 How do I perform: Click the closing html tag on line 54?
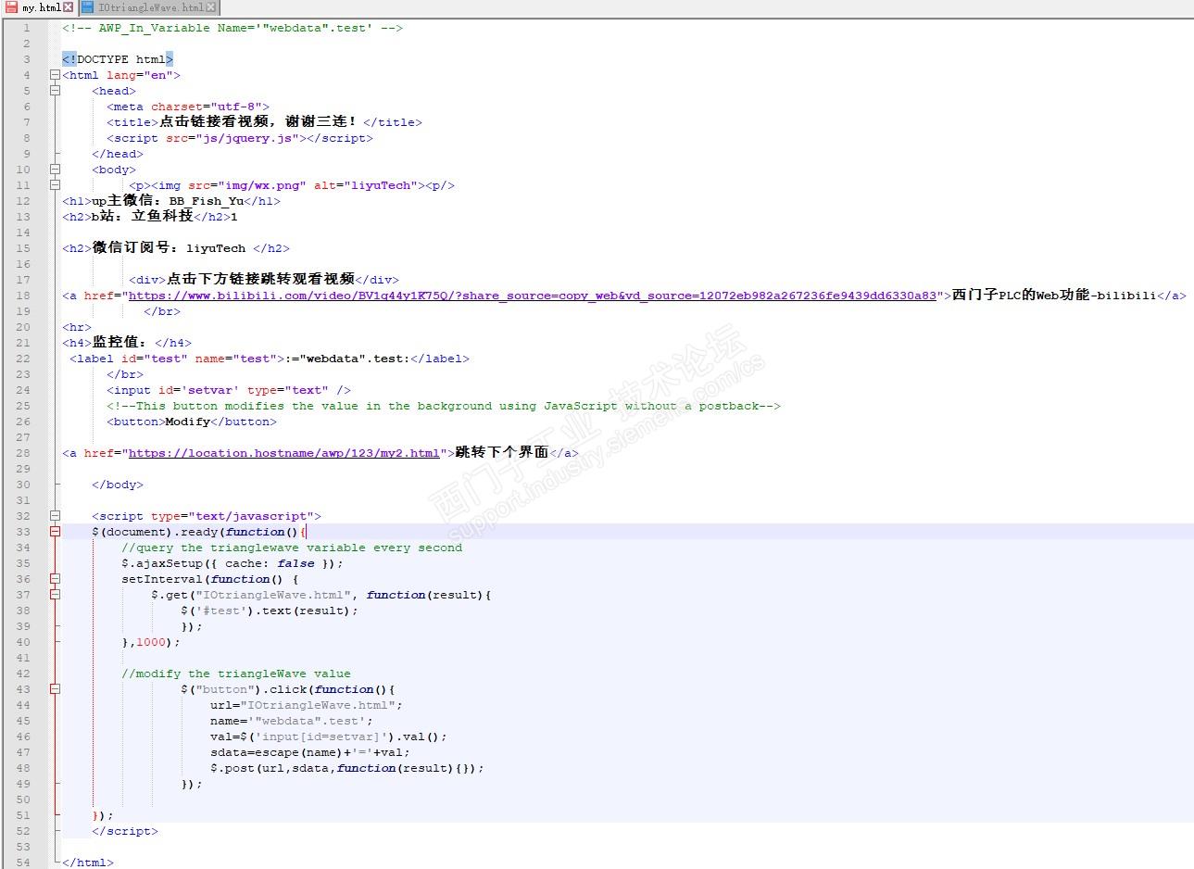(x=88, y=863)
